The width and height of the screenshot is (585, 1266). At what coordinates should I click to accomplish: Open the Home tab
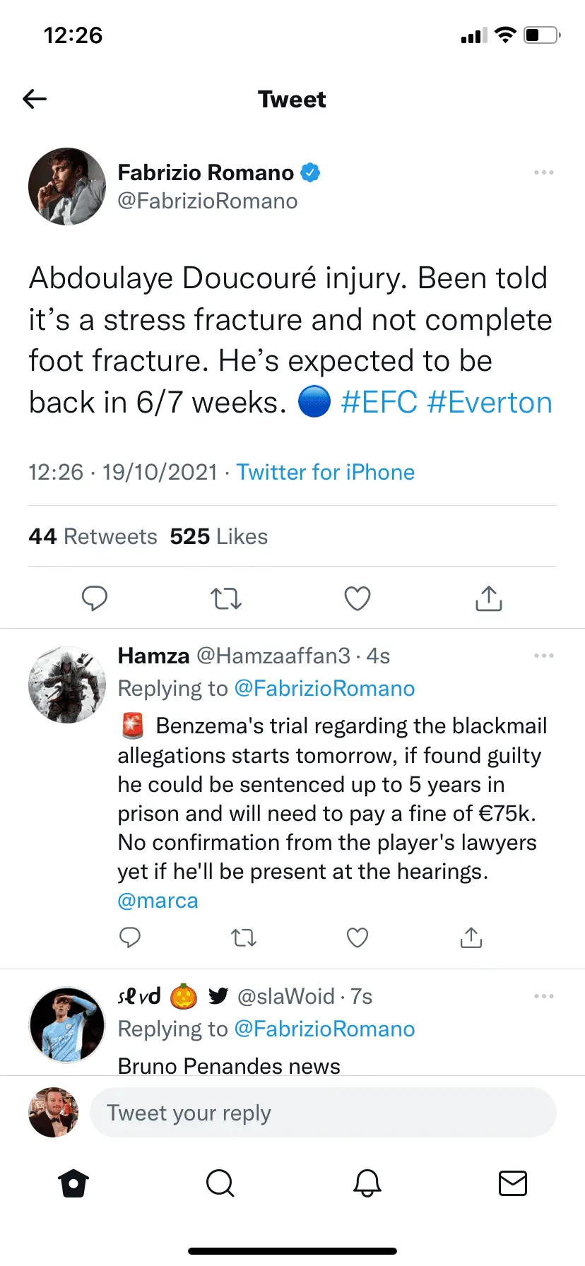coord(73,1183)
